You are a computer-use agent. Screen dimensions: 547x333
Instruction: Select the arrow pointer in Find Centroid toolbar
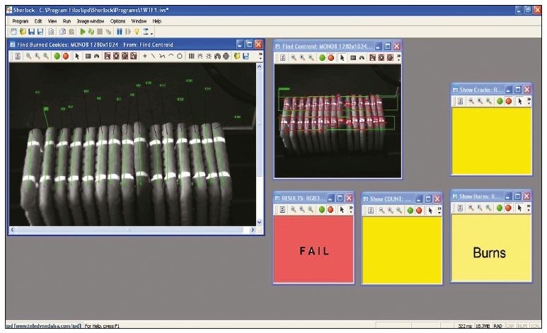[x=342, y=57]
